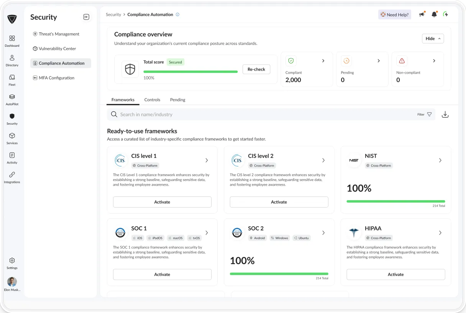Viewport: 466px width, 313px height.
Task: Open the Filter options
Action: point(424,114)
